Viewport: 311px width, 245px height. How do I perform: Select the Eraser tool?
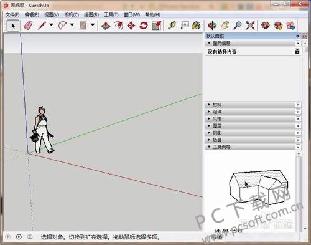point(29,26)
